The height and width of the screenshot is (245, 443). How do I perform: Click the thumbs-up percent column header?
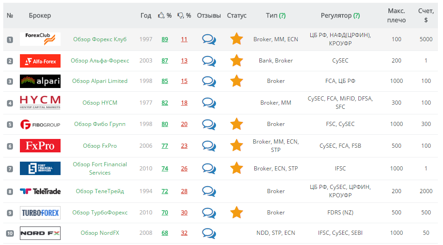[165, 16]
